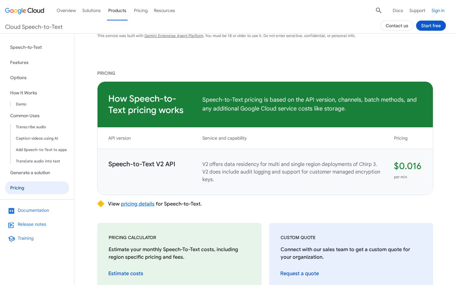This screenshot has height=285, width=456.
Task: Go to Pricing in top navigation
Action: click(x=141, y=10)
